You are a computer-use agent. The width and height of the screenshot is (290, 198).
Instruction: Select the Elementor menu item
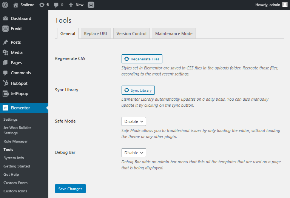(24, 108)
